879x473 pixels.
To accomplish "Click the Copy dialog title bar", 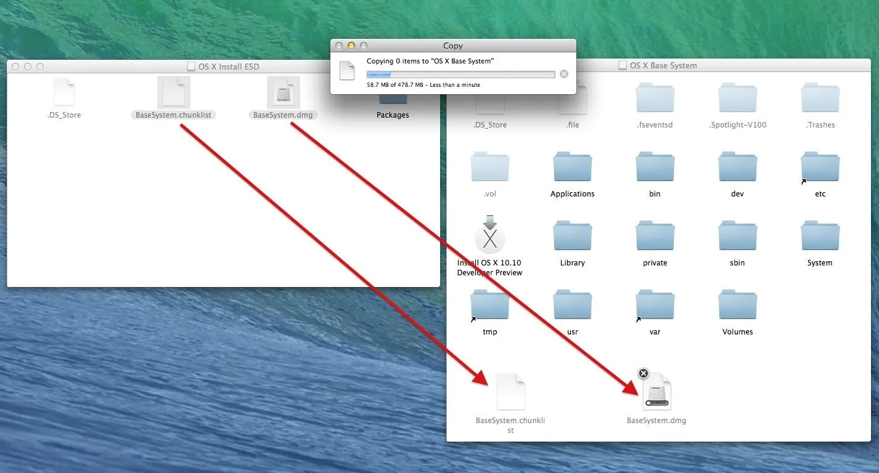I will point(452,46).
